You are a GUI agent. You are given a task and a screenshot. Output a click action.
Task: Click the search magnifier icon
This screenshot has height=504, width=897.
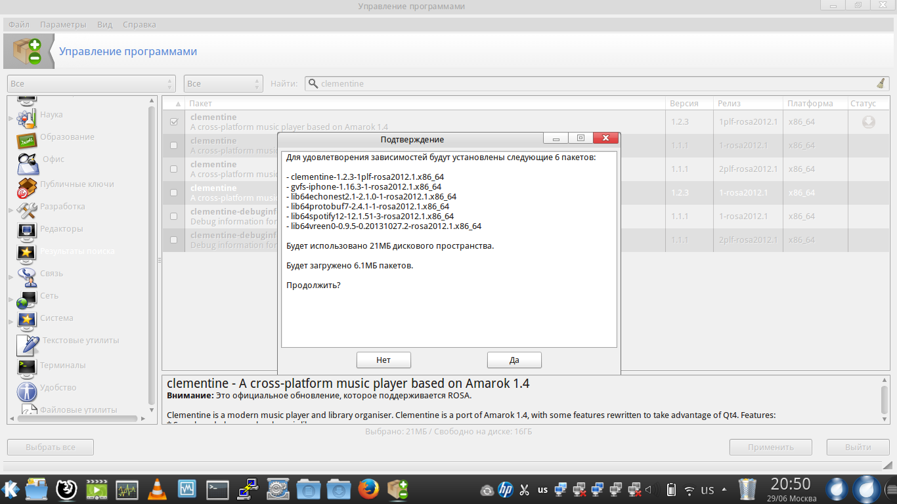click(x=313, y=83)
